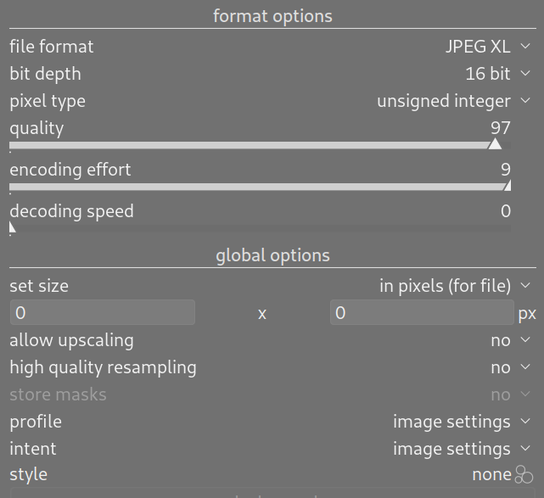Viewport: 544px width, 498px height.
Task: Open the profile image settings dropdown
Action: [451, 422]
